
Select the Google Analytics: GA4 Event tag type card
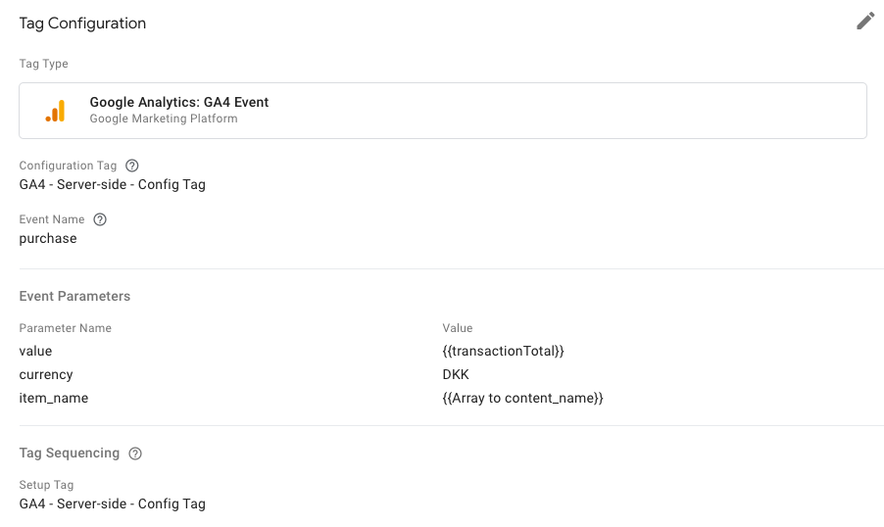tap(443, 111)
